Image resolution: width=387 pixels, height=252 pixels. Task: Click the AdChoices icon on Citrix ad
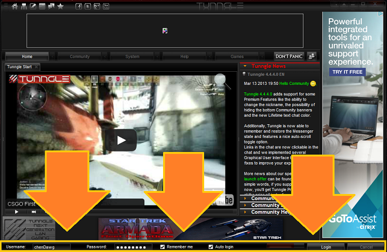[x=380, y=14]
